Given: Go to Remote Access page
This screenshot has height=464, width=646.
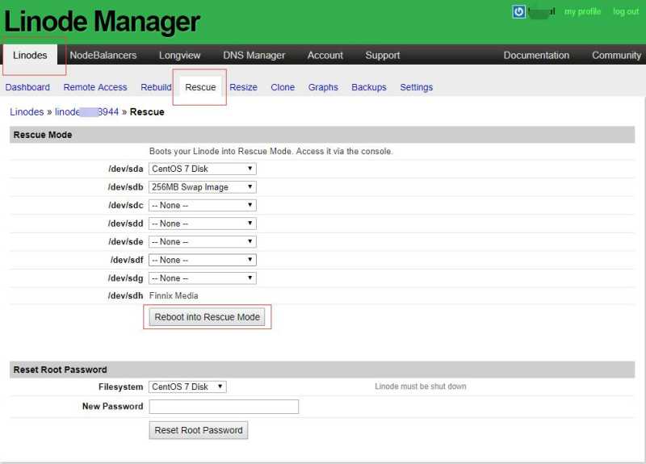Looking at the screenshot, I should [95, 87].
